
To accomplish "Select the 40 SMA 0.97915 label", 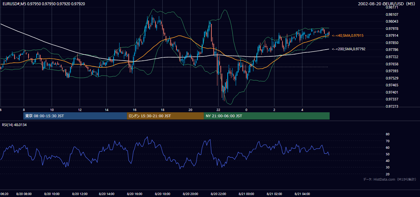I will coord(348,35).
